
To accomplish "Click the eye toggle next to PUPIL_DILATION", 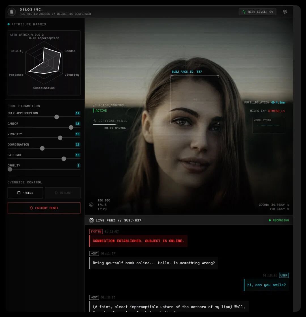I will 273,102.
